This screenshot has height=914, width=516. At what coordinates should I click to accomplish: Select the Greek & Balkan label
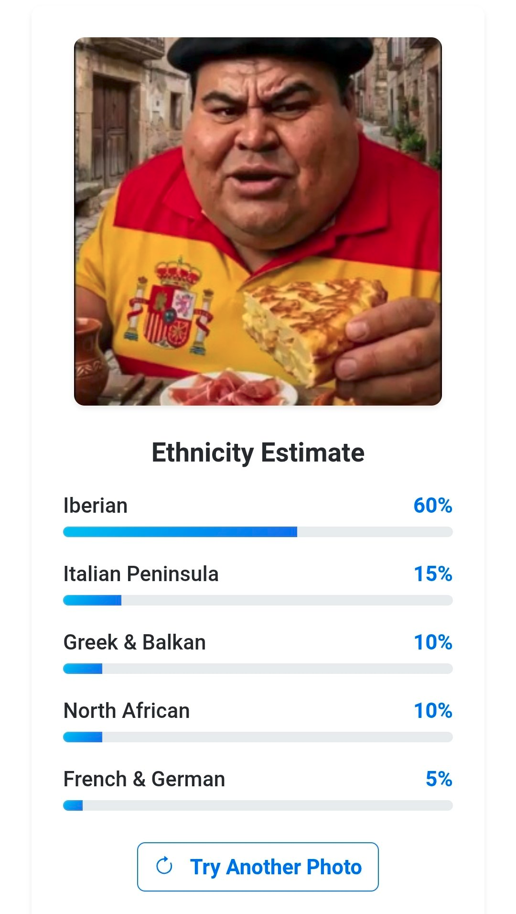pos(135,642)
